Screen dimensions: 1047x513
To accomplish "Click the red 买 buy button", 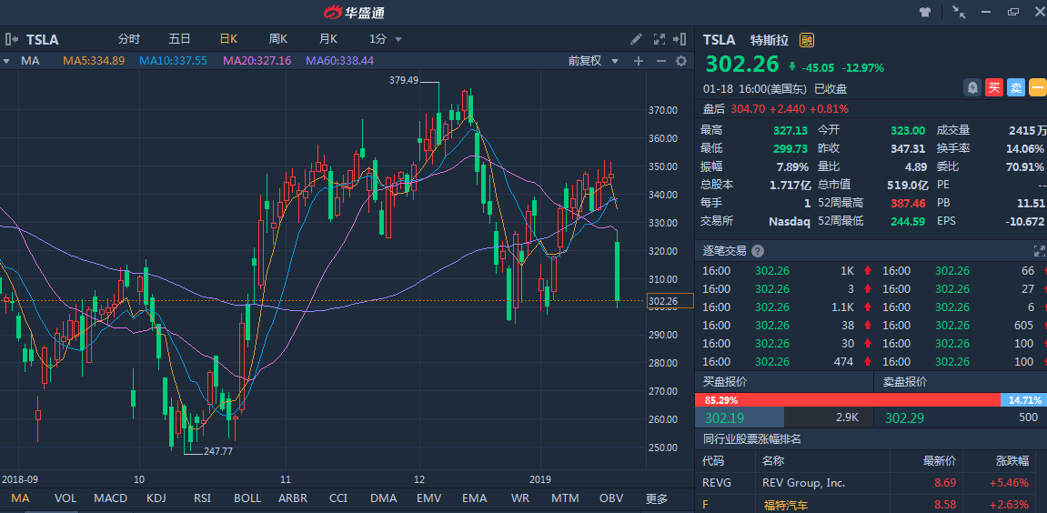I will [994, 88].
